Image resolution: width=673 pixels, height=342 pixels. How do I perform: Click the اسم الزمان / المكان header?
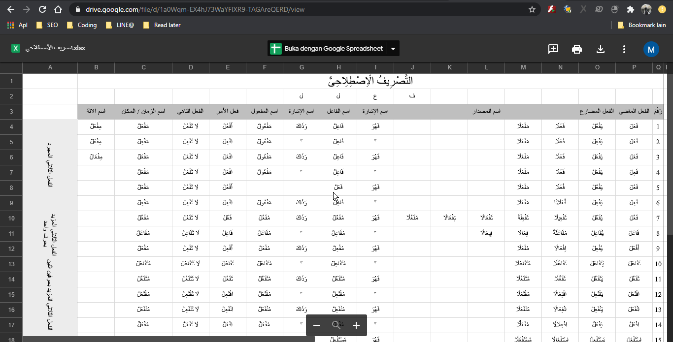click(x=143, y=112)
